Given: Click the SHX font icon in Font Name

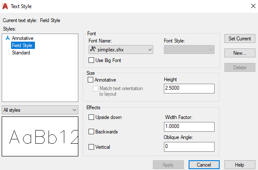Looking at the screenshot, I should pos(93,49).
